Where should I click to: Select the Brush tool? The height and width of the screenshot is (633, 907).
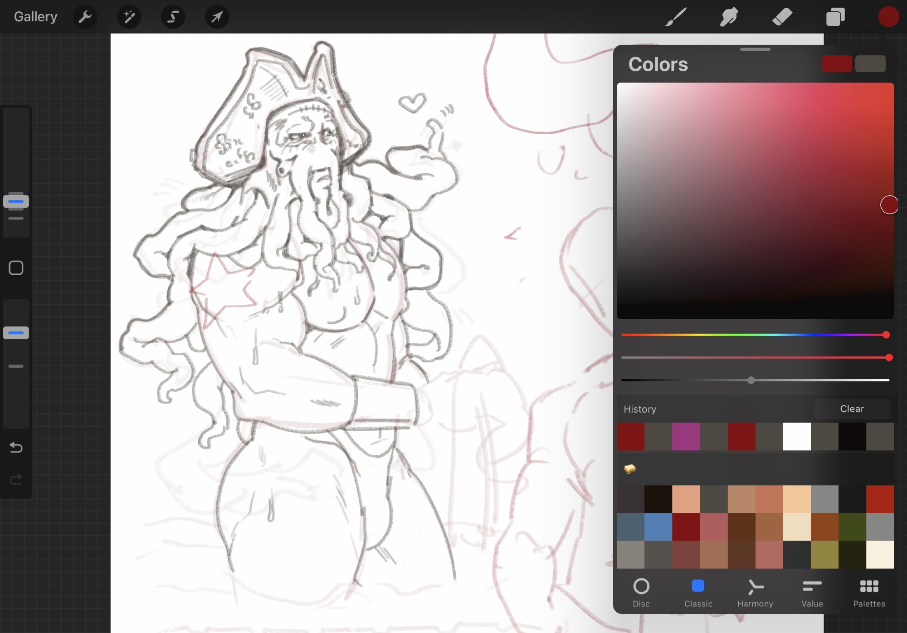(x=676, y=17)
